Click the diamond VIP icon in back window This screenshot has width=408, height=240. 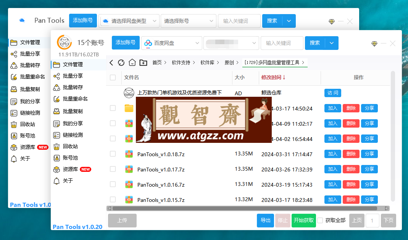click(x=332, y=22)
